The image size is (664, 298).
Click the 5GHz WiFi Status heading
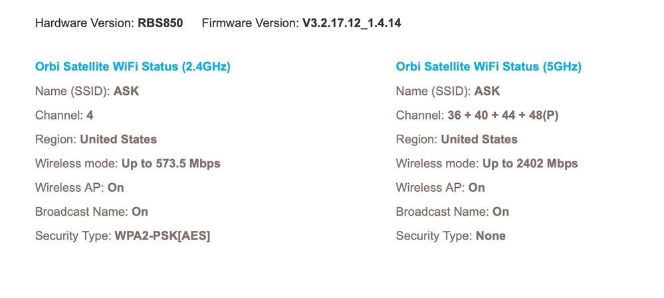pos(489,66)
